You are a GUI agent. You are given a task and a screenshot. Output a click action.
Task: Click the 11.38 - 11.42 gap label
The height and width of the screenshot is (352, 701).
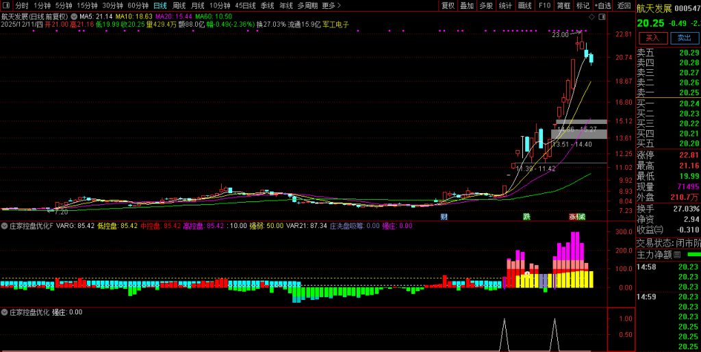point(535,168)
